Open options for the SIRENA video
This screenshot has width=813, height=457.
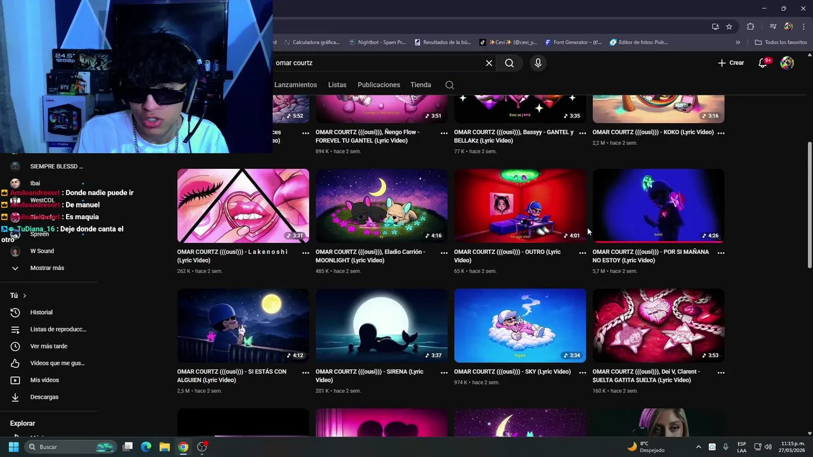444,373
